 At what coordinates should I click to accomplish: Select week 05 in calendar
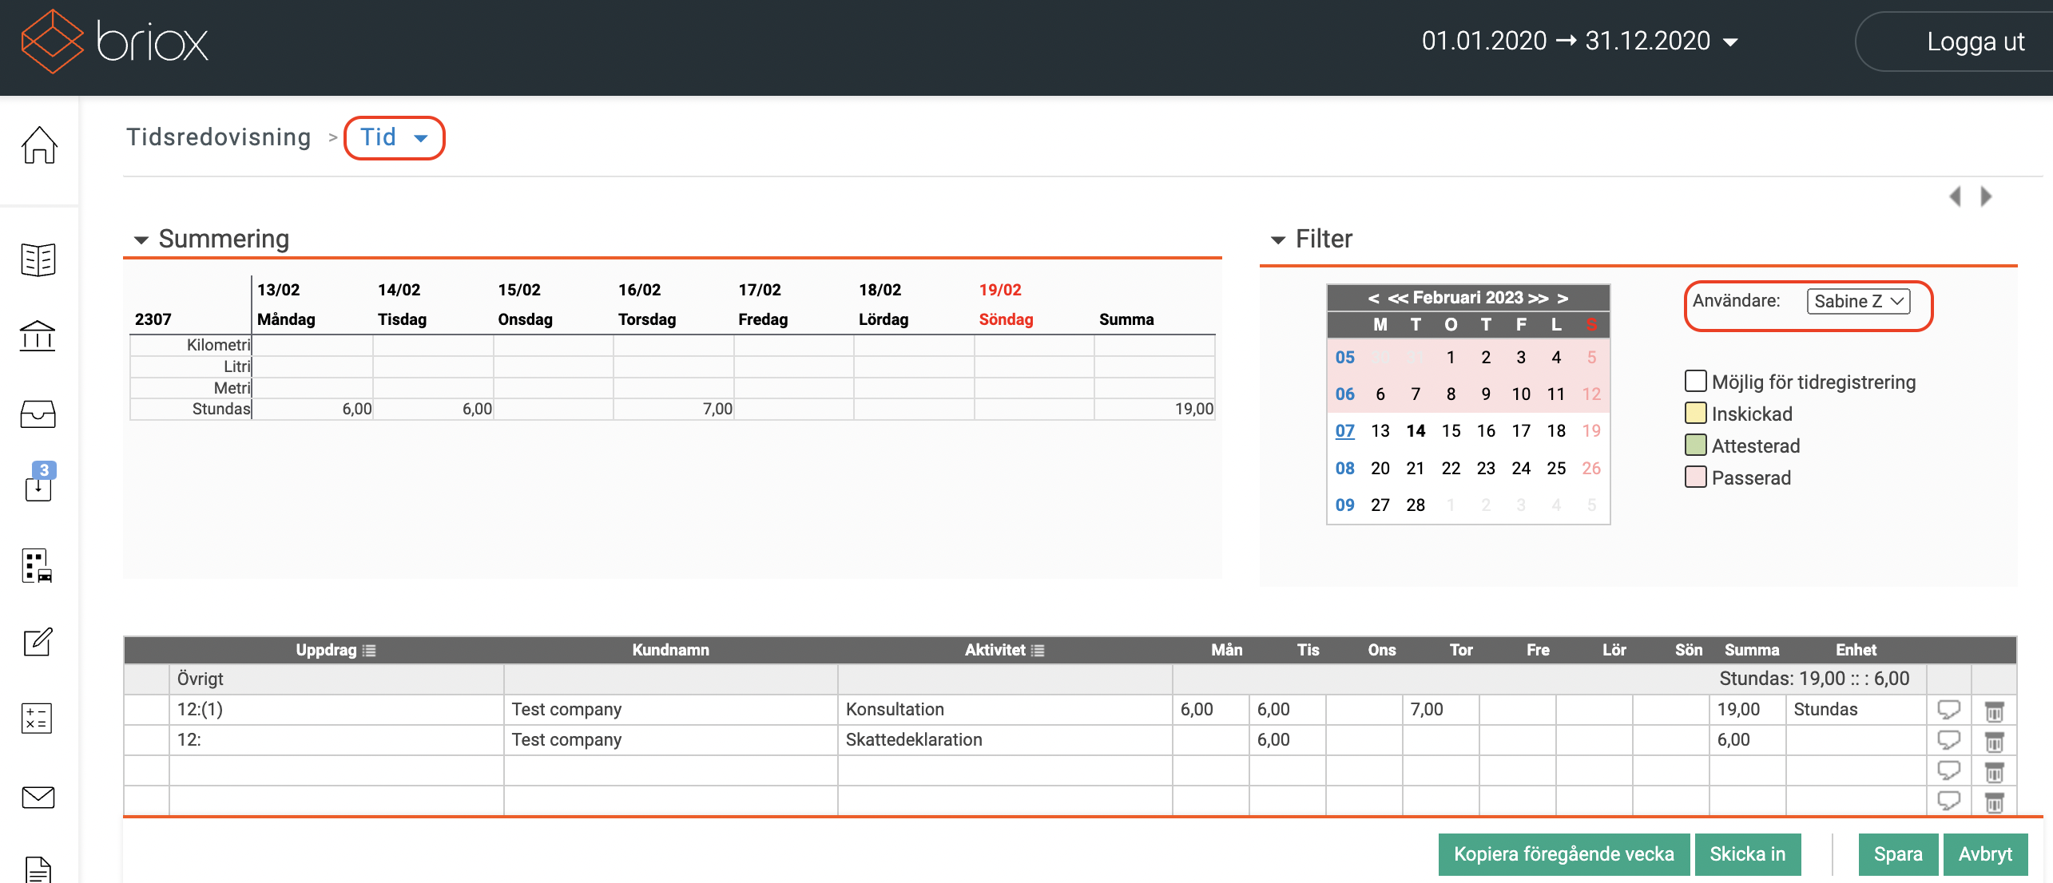point(1345,358)
